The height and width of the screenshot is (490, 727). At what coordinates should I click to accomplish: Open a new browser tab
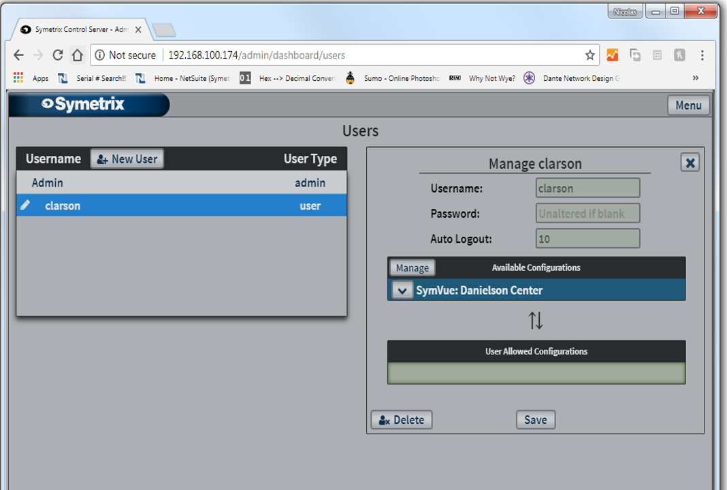(x=164, y=30)
